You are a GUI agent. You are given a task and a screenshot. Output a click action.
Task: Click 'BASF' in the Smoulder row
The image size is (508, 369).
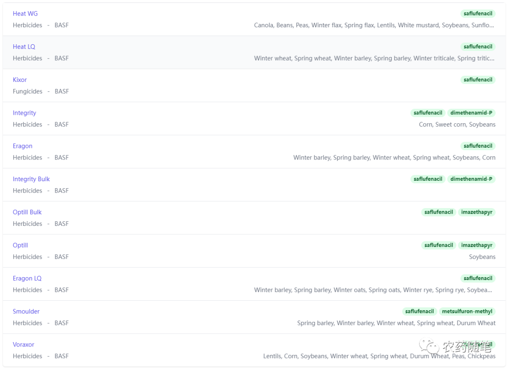62,323
